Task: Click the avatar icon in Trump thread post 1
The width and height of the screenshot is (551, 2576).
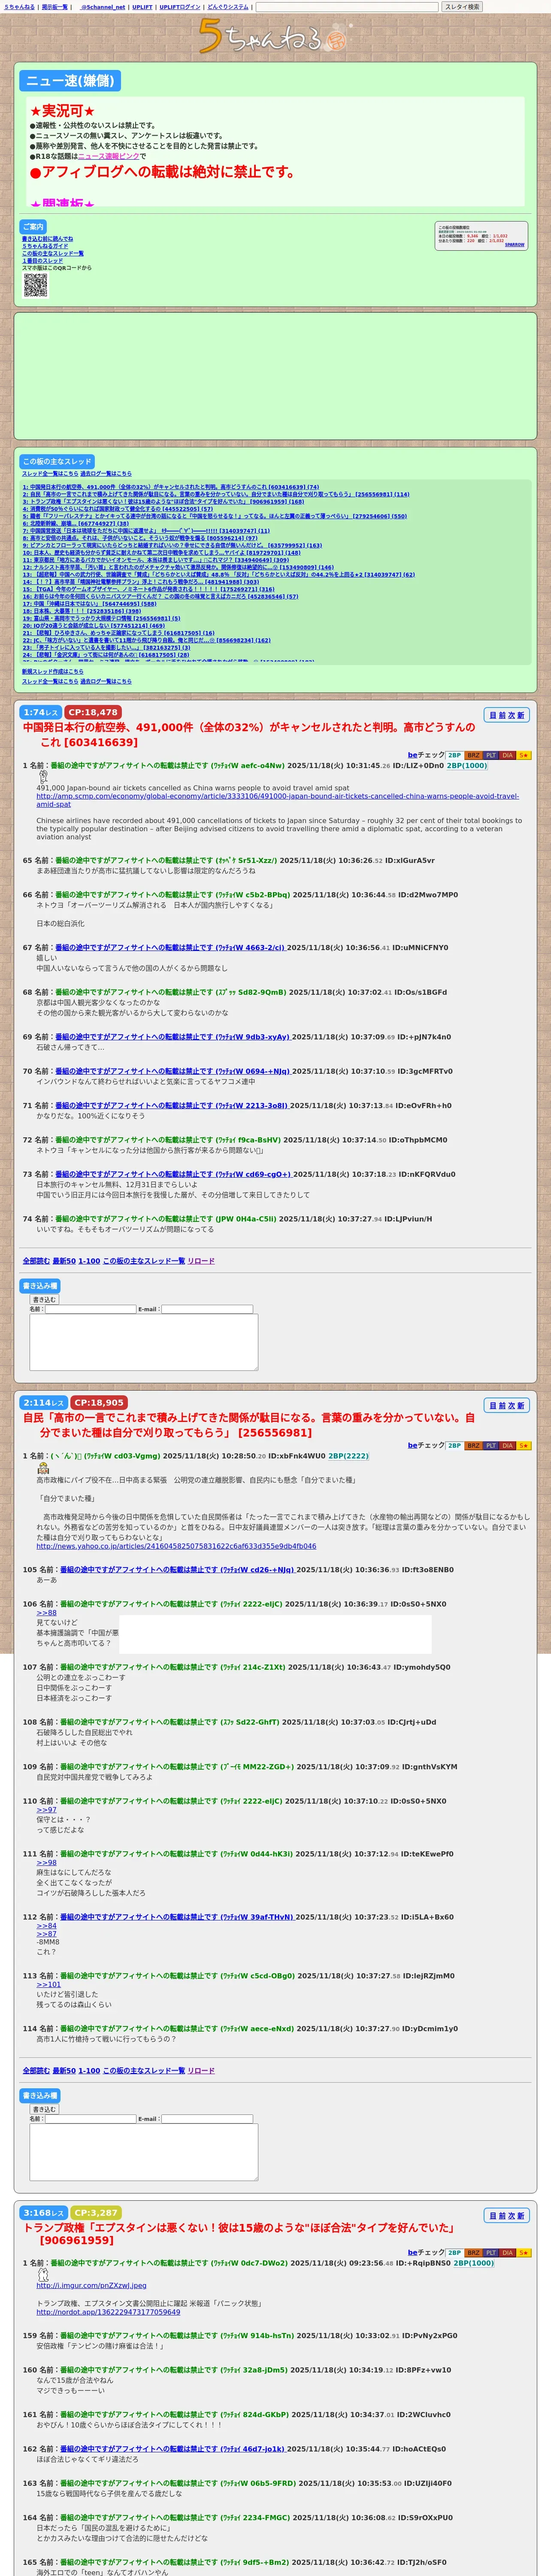Action: pyautogui.click(x=43, y=2274)
